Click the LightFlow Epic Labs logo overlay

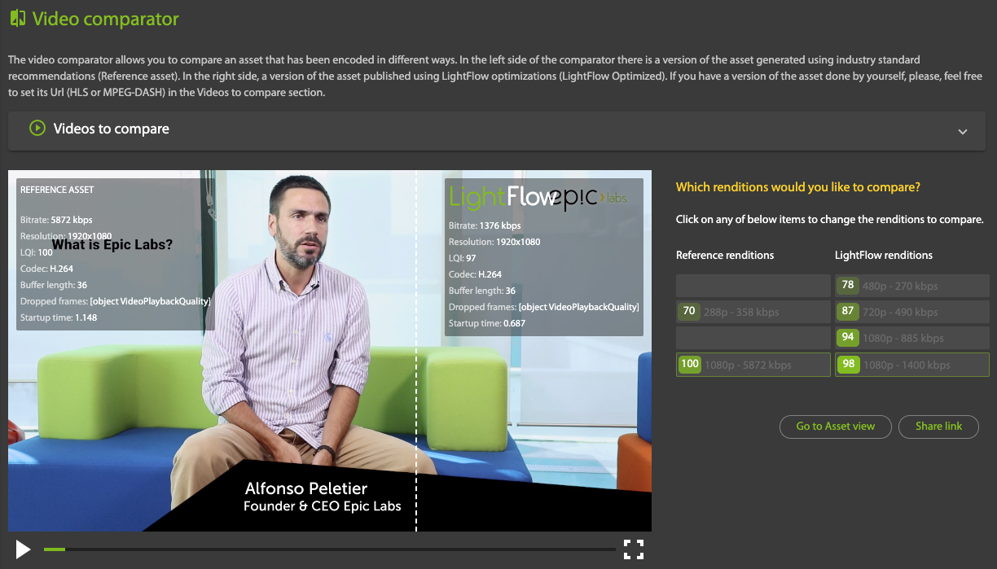point(538,196)
